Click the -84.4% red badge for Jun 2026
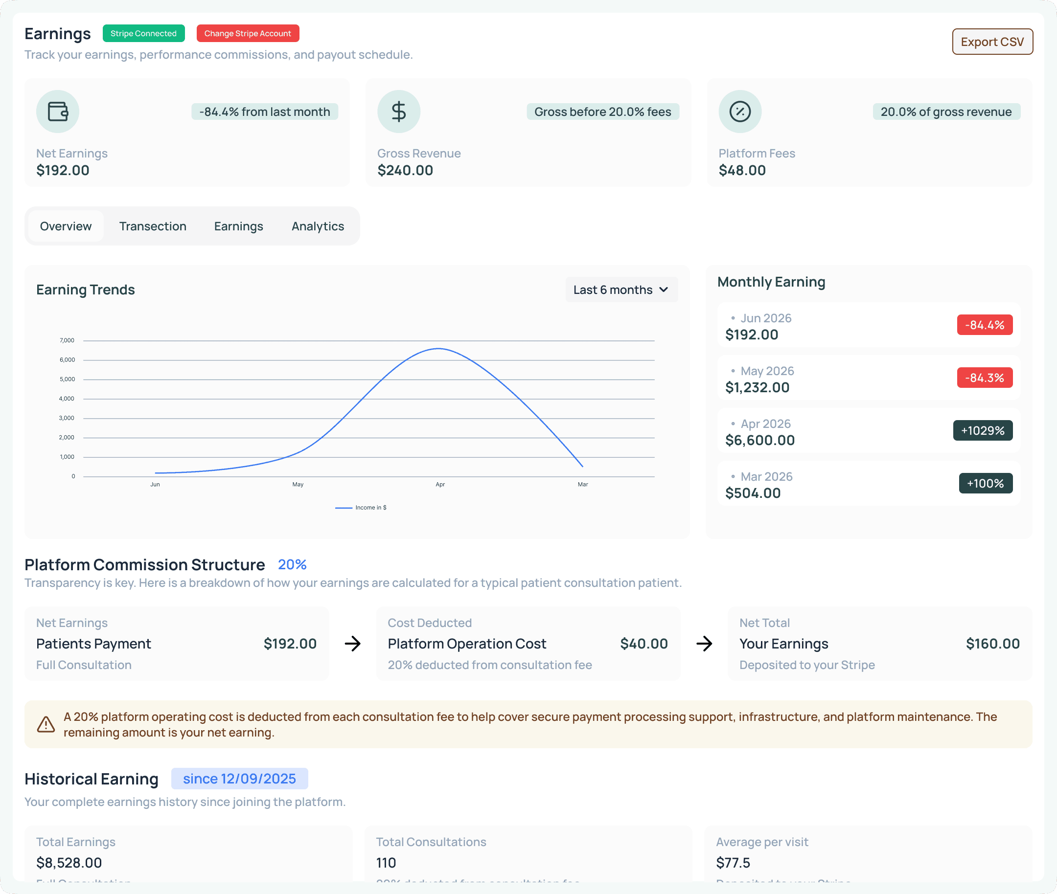 click(985, 325)
